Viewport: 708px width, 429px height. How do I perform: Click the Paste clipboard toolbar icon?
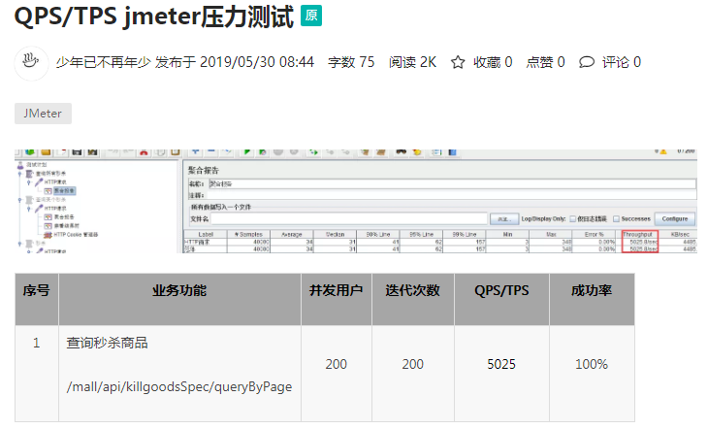pos(175,151)
